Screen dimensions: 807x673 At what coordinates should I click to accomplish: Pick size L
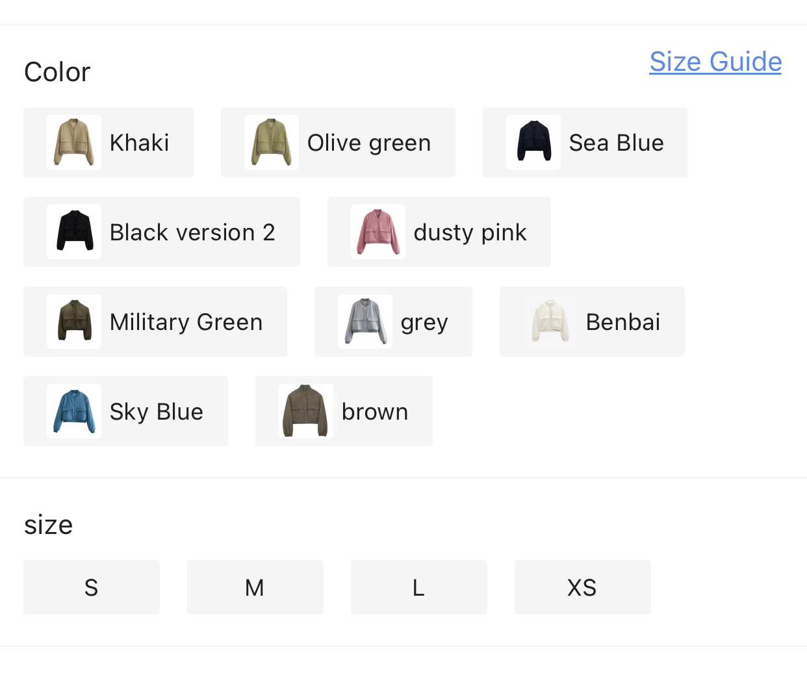click(419, 587)
